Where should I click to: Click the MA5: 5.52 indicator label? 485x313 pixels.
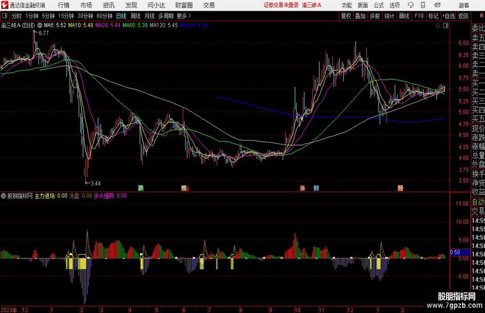pos(55,25)
